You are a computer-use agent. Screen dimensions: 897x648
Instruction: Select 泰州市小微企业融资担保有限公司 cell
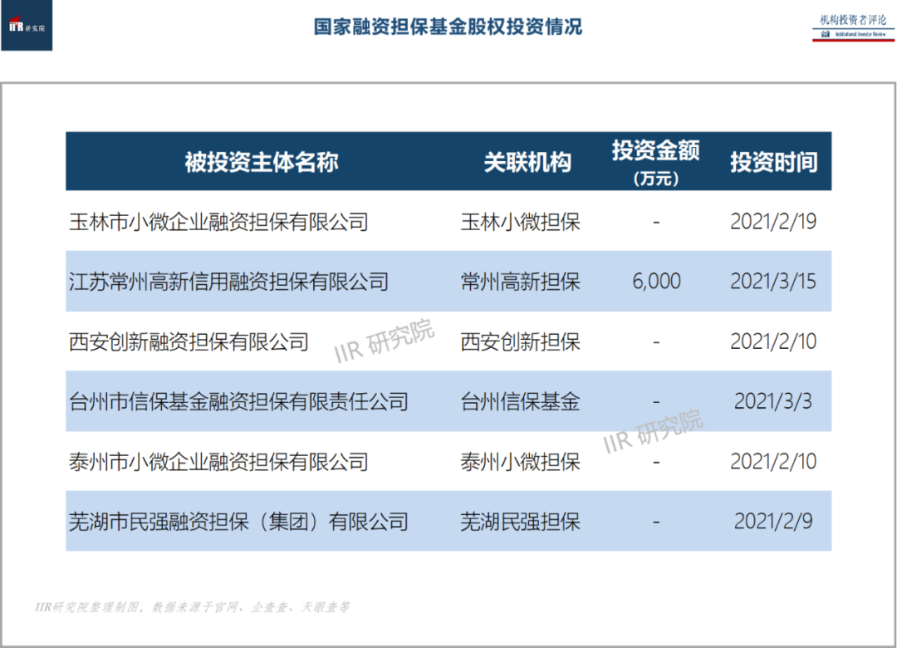[x=218, y=462]
